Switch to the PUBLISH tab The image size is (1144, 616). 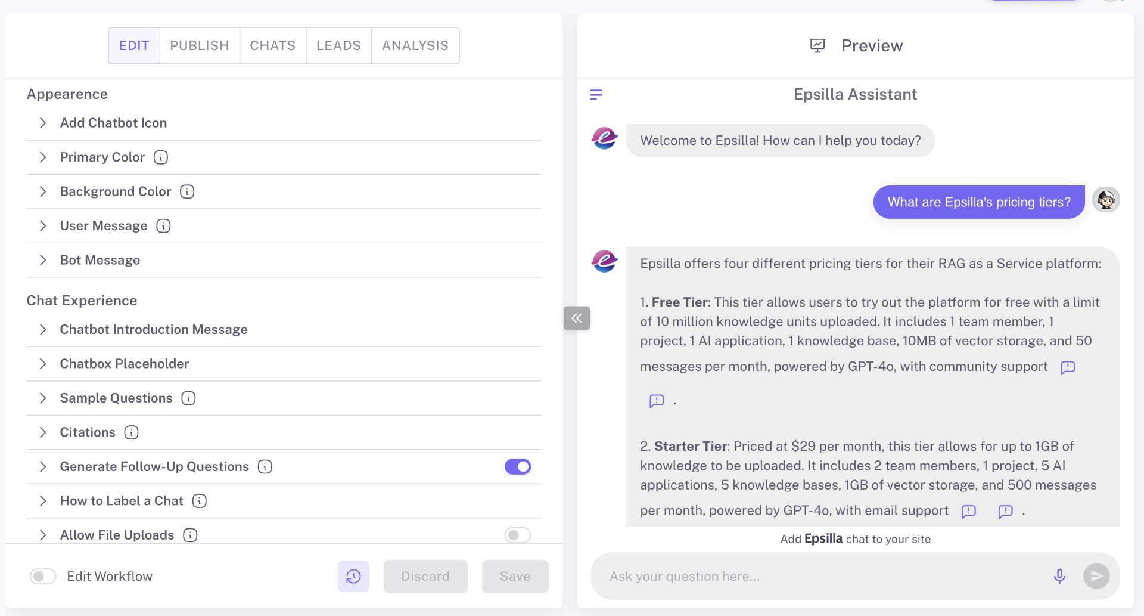click(200, 45)
